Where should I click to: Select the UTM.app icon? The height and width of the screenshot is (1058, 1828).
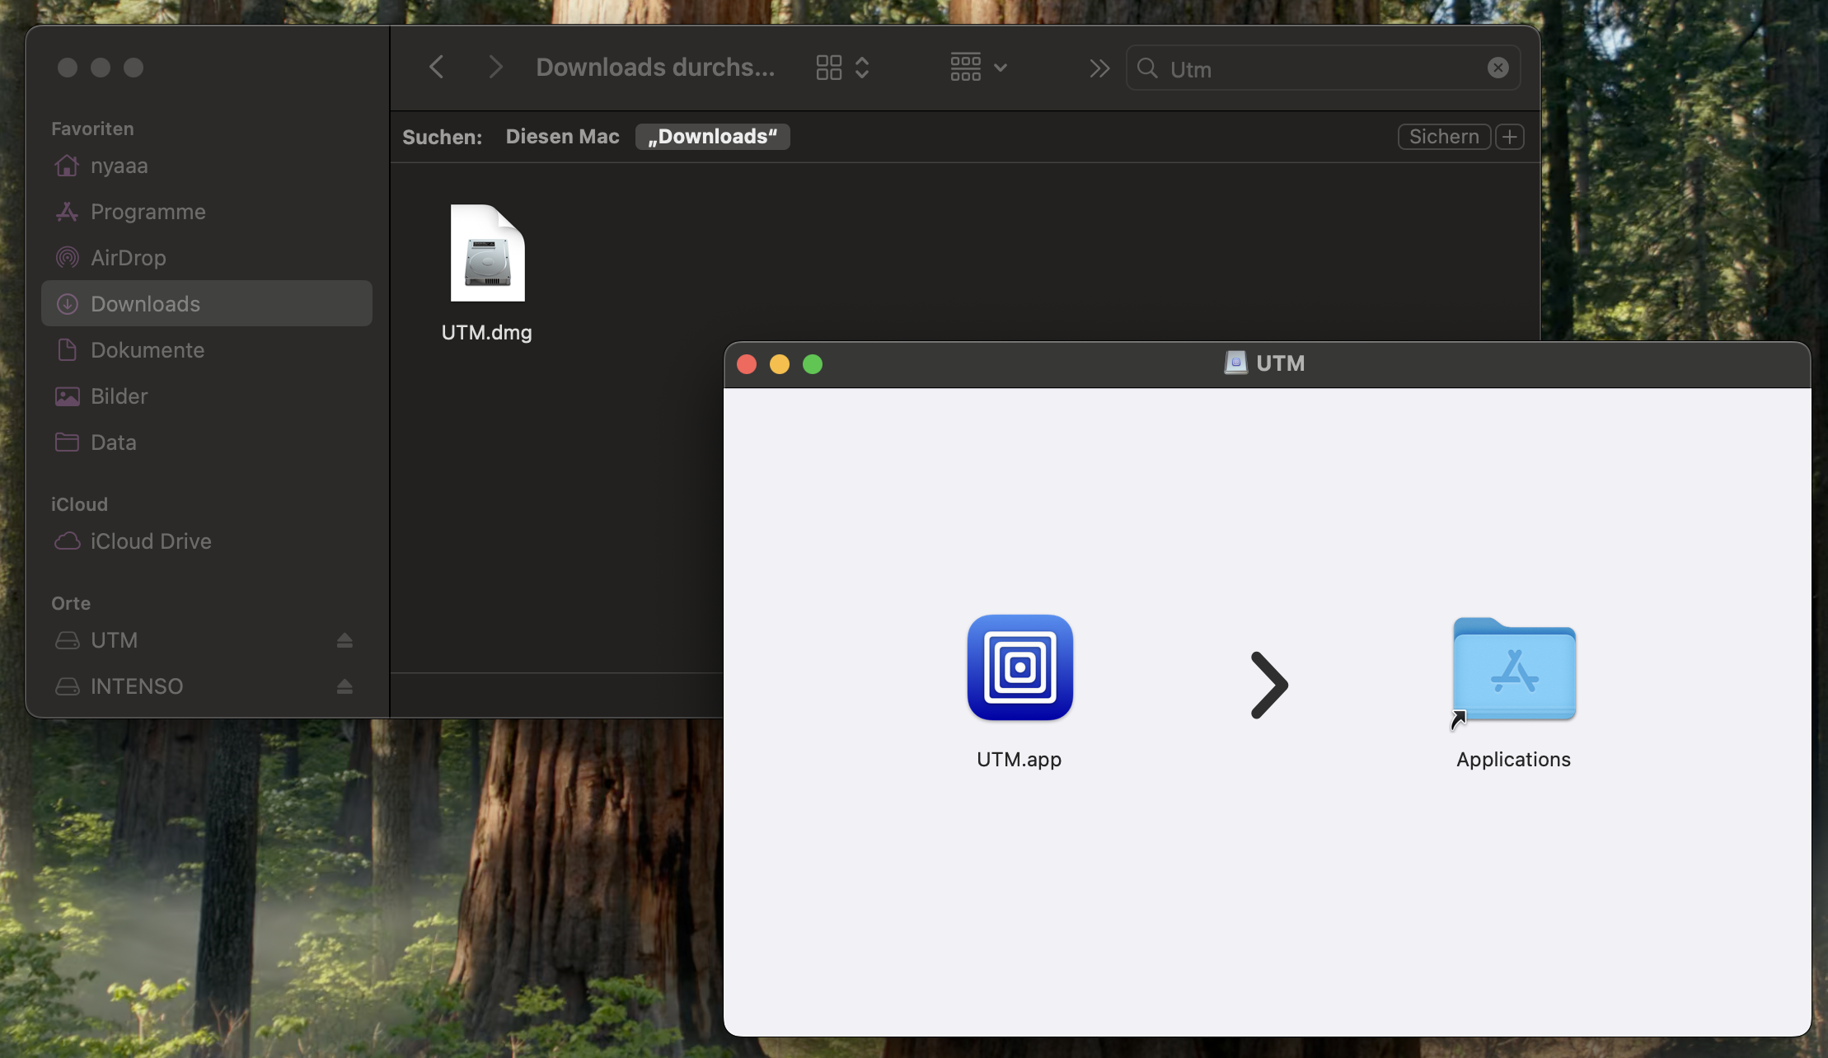click(1019, 667)
